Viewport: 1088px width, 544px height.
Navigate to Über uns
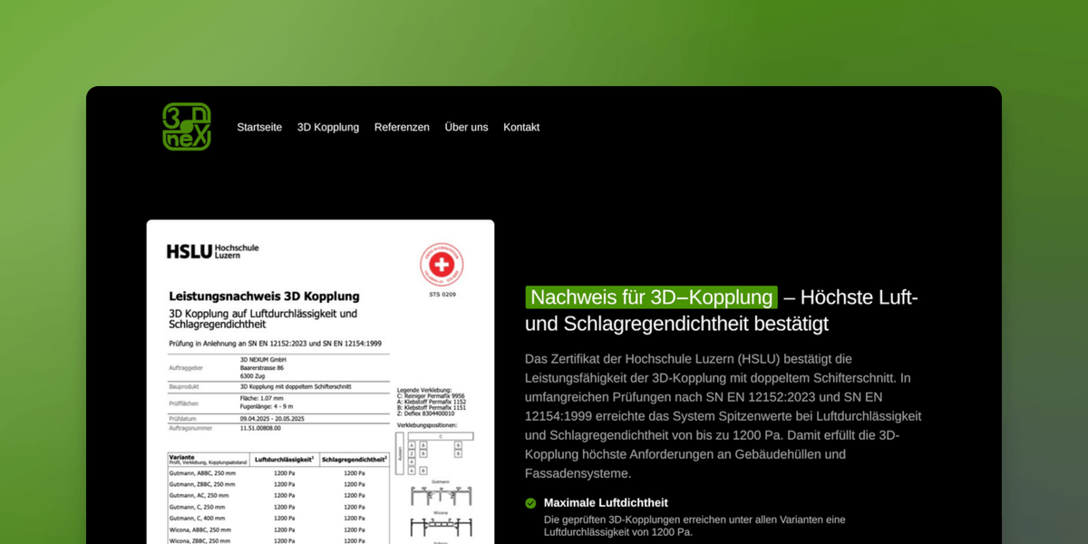466,127
